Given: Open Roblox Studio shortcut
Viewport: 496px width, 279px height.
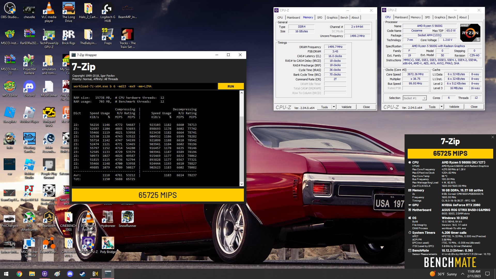Looking at the screenshot, I should (x=29, y=169).
